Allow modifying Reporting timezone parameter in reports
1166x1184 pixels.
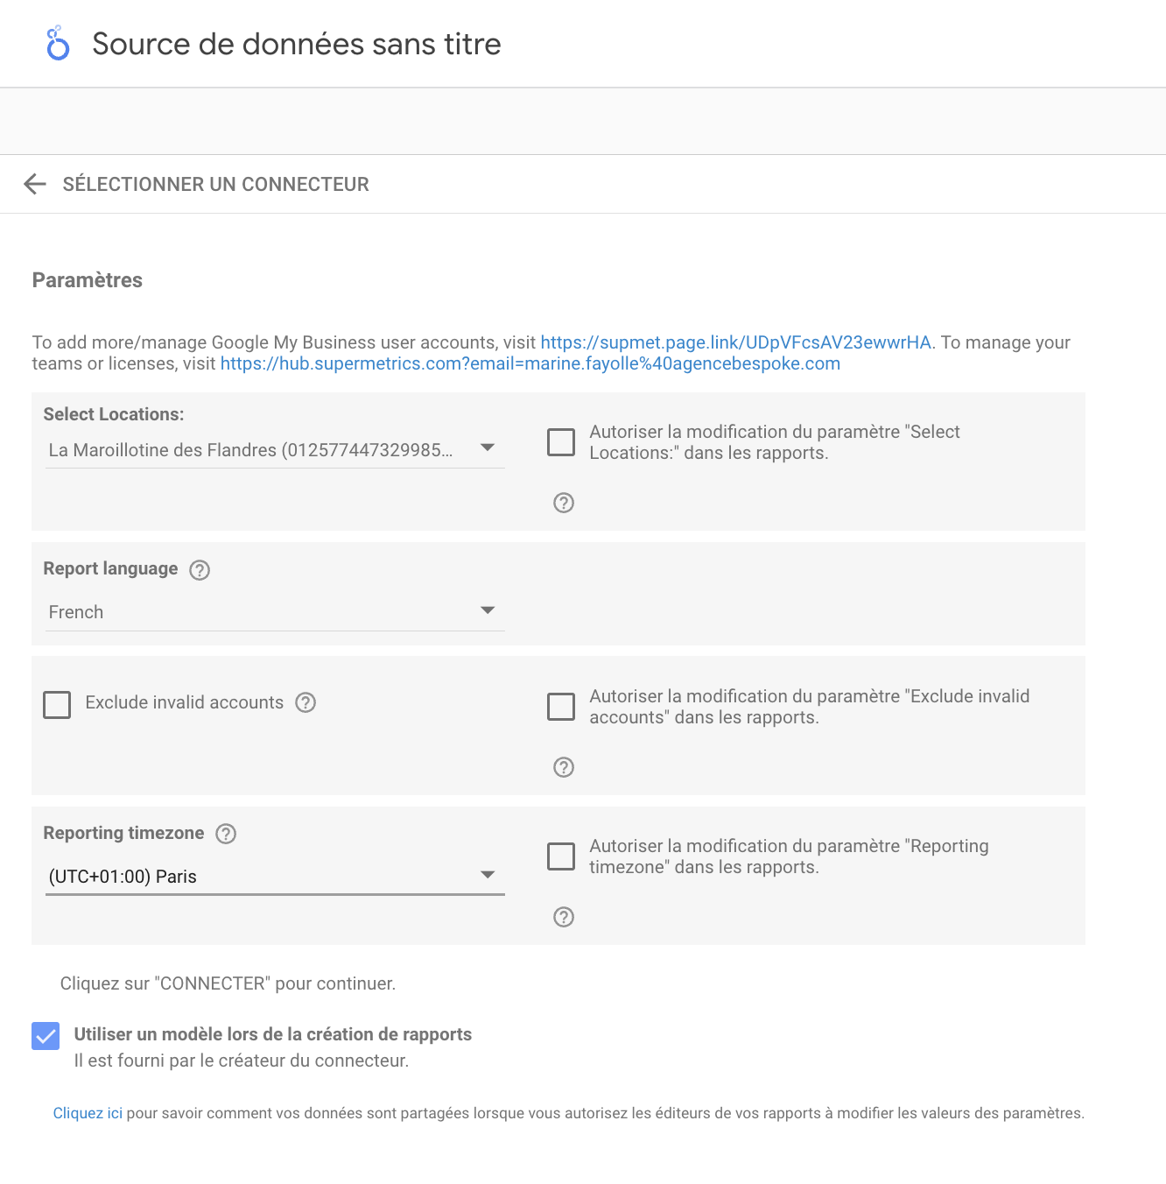[x=561, y=856]
